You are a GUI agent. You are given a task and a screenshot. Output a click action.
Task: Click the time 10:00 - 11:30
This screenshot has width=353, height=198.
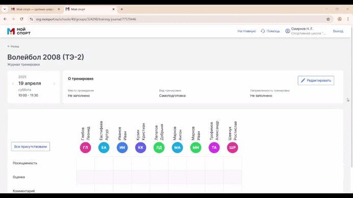[x=28, y=95]
